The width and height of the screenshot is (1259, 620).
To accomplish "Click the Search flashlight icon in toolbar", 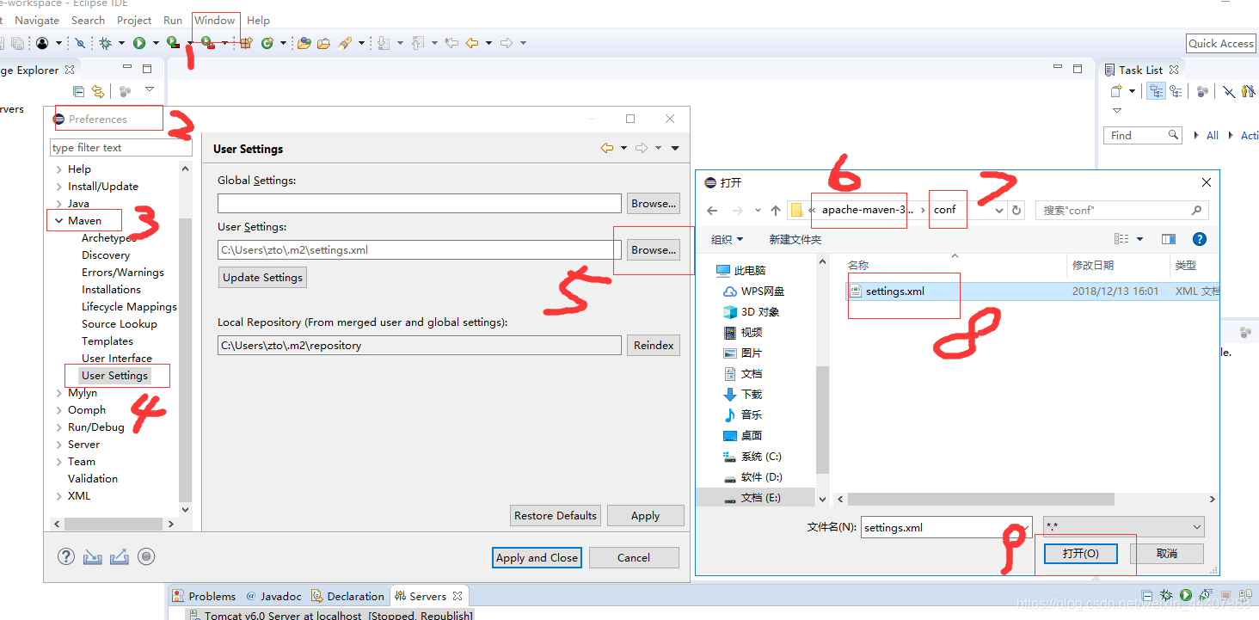I will pos(345,43).
